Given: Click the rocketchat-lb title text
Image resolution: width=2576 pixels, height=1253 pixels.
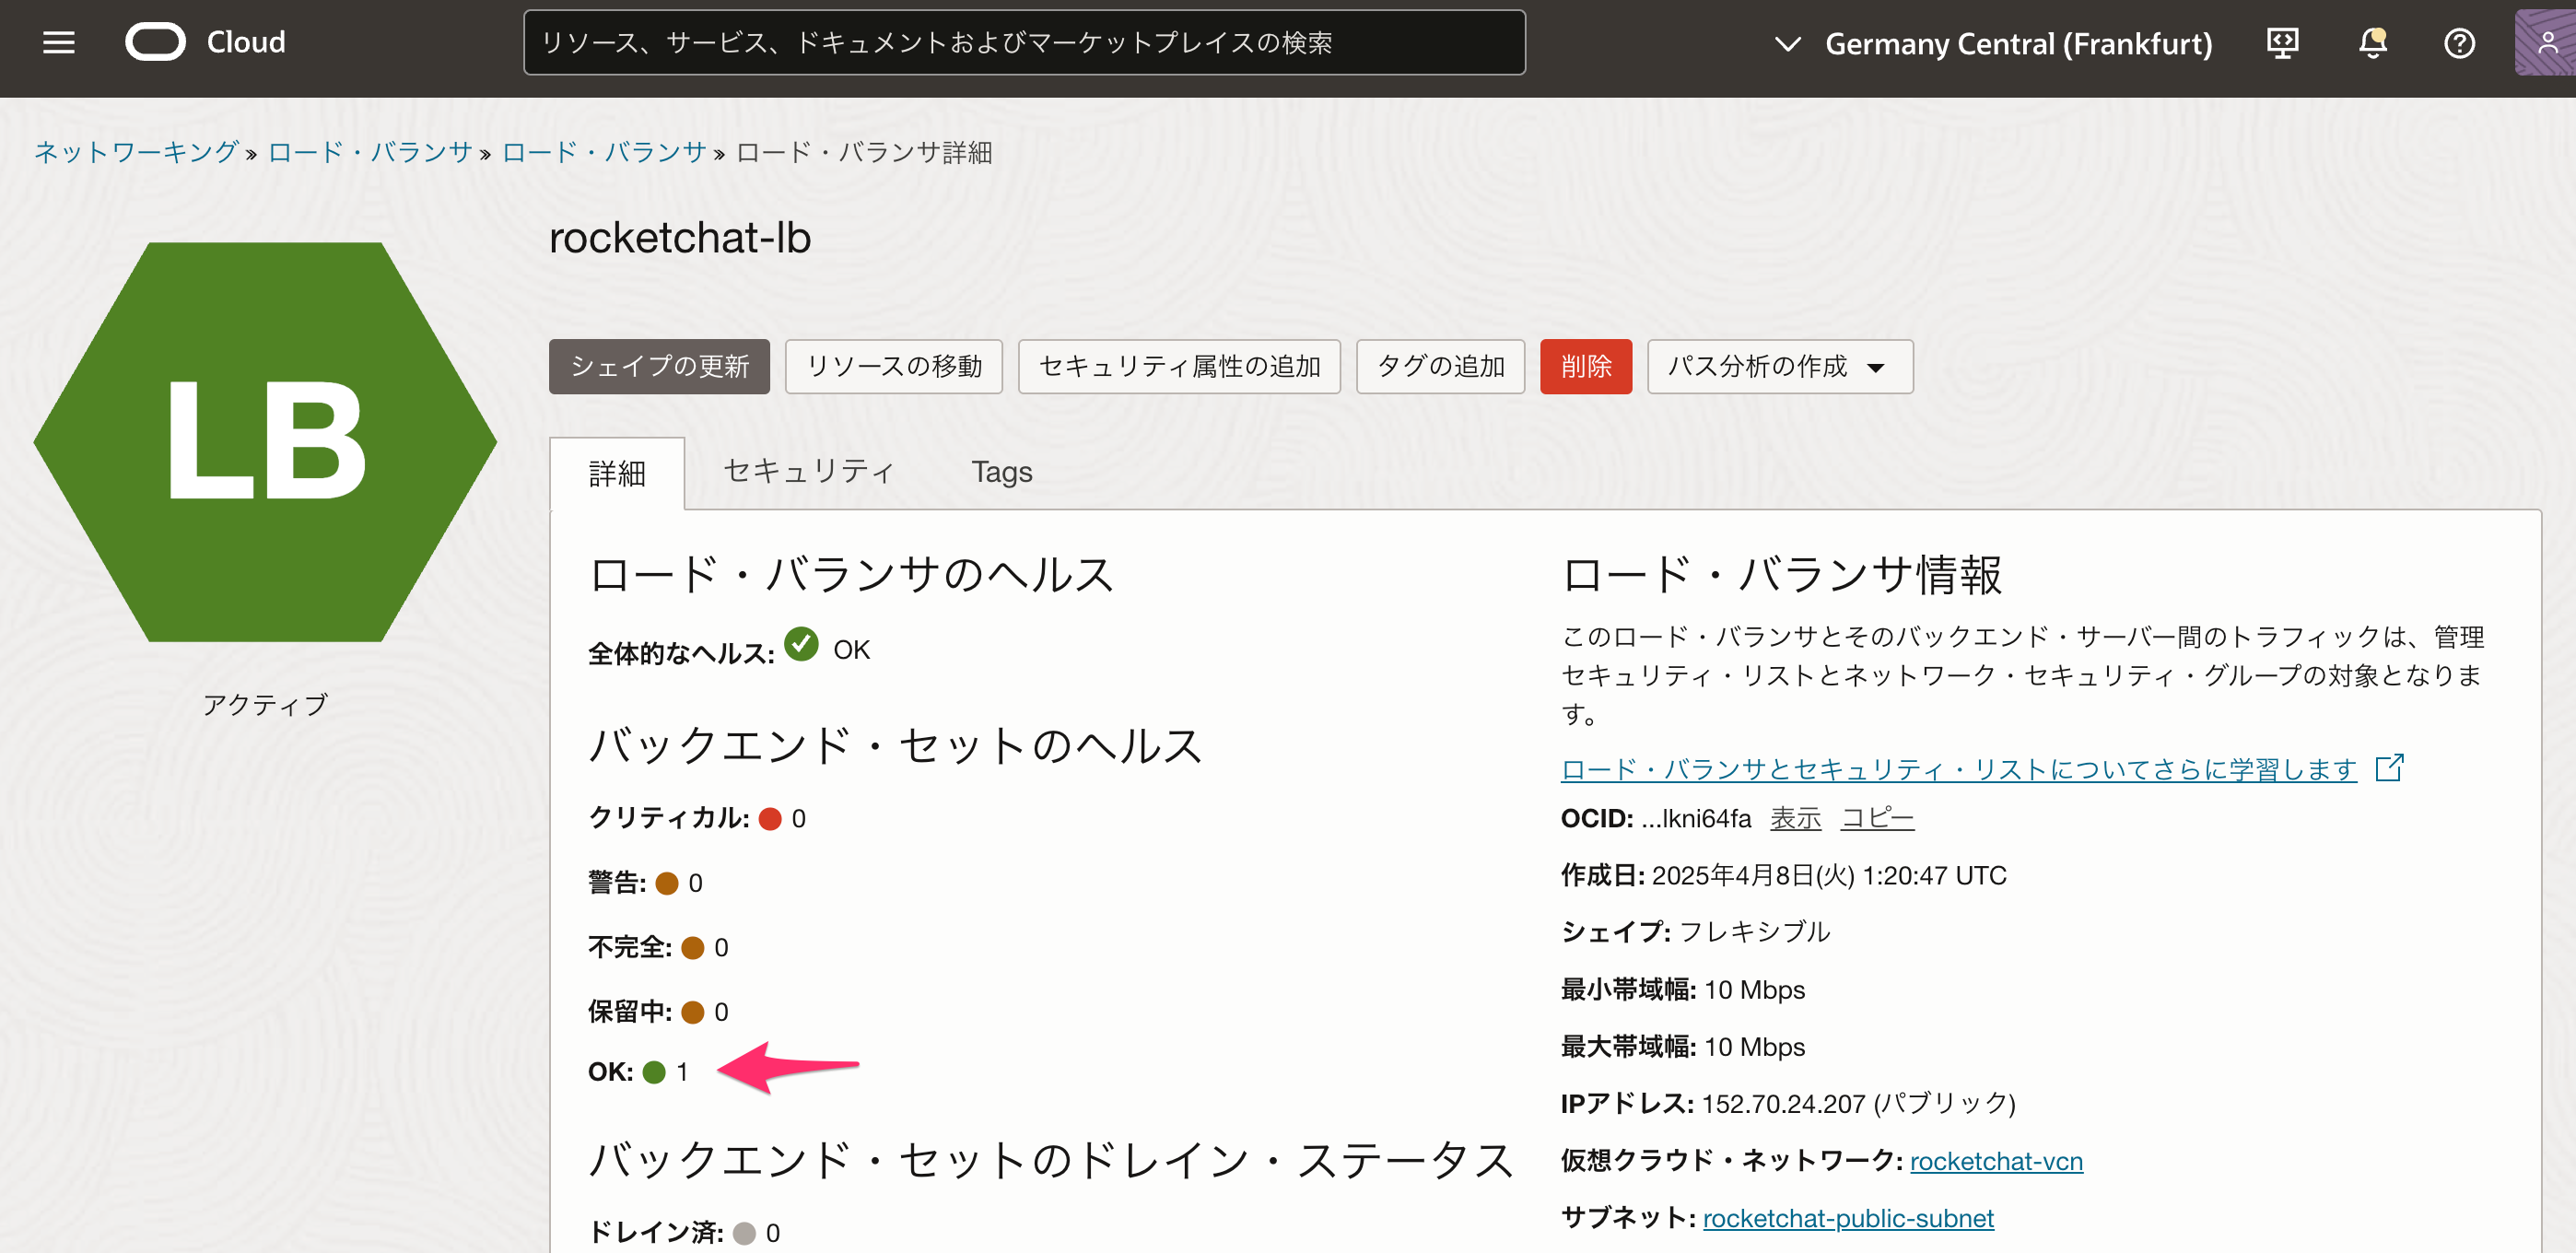Looking at the screenshot, I should click(680, 238).
